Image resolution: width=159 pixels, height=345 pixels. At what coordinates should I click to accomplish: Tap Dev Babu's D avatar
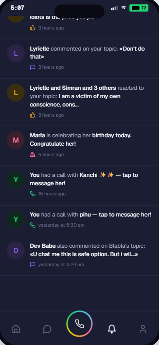[x=16, y=250]
